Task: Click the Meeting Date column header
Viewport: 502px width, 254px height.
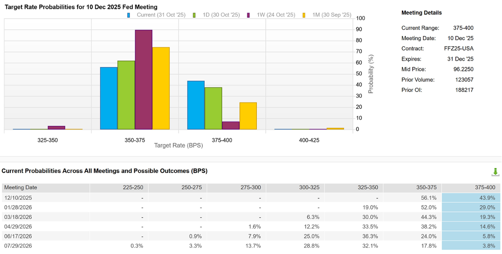Action: [21, 188]
